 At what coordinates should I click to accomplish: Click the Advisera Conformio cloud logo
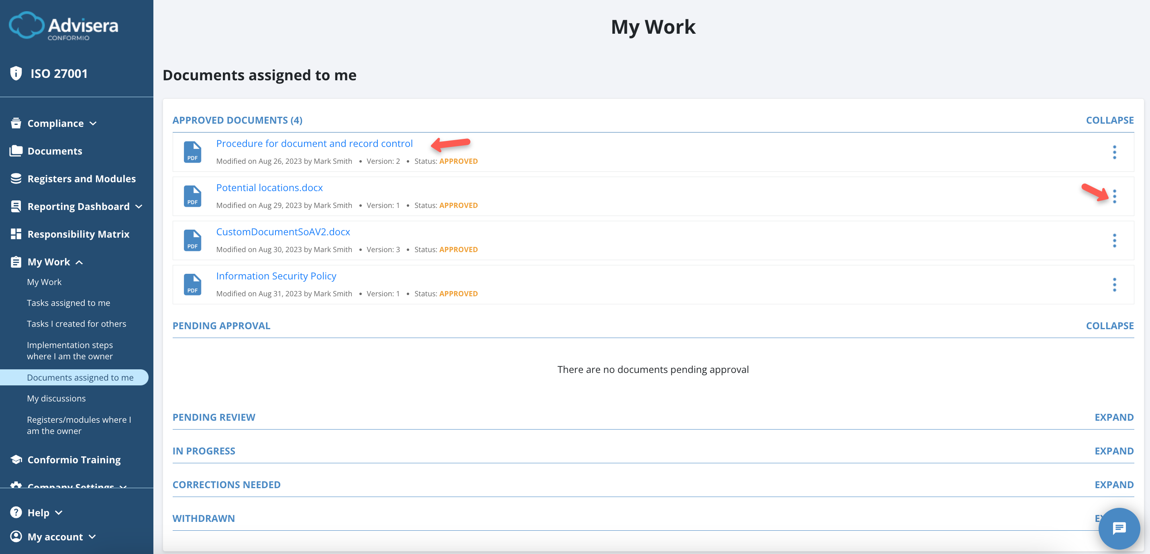point(27,25)
